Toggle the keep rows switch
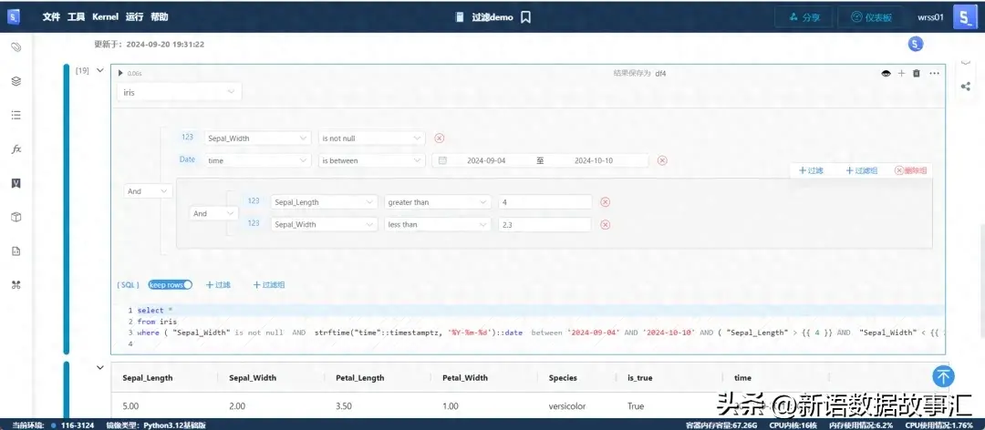The height and width of the screenshot is (430, 985). [171, 284]
